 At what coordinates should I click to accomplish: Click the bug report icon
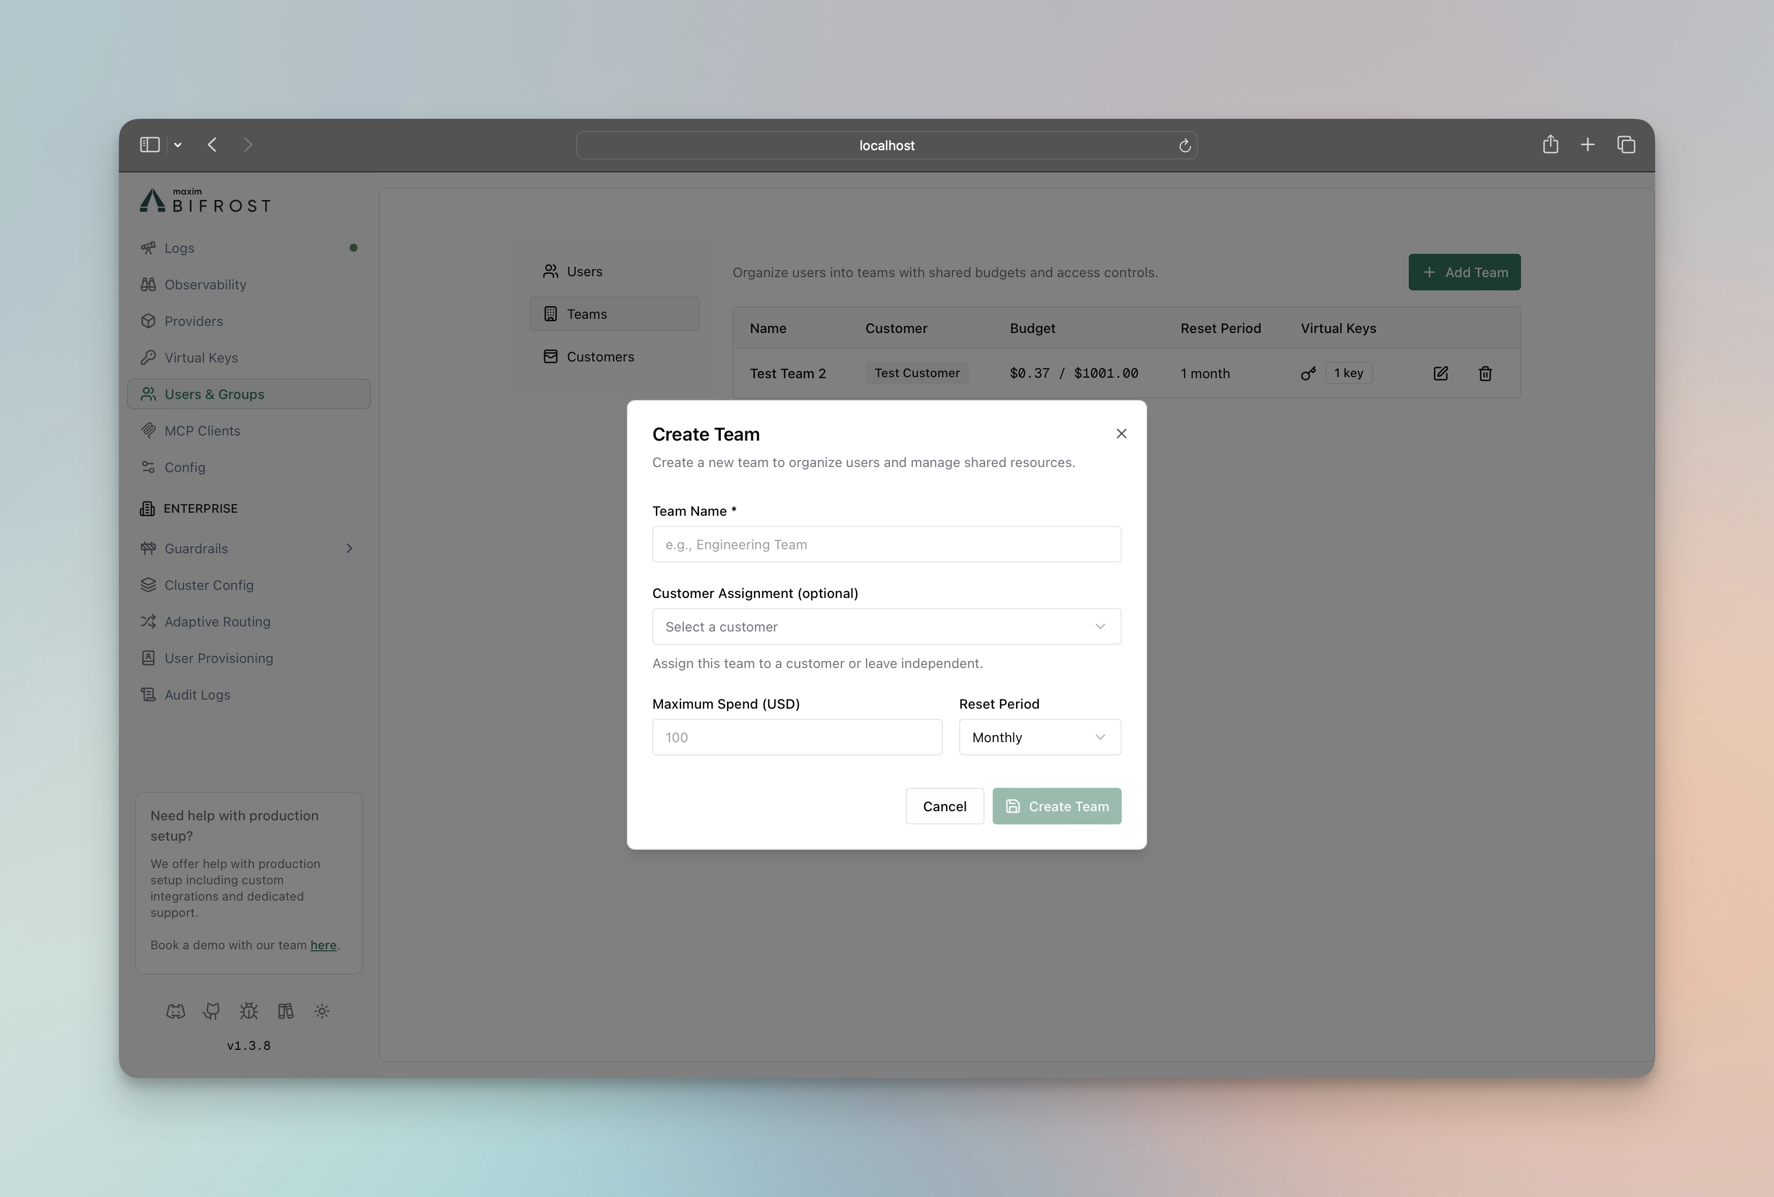click(x=248, y=1011)
